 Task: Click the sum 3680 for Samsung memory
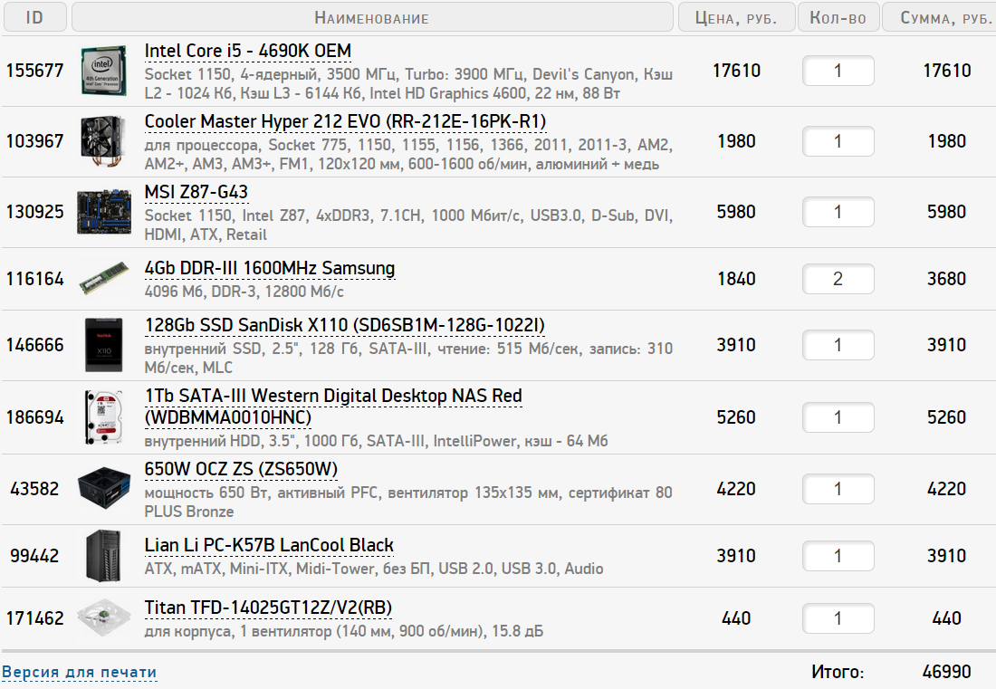coord(946,279)
